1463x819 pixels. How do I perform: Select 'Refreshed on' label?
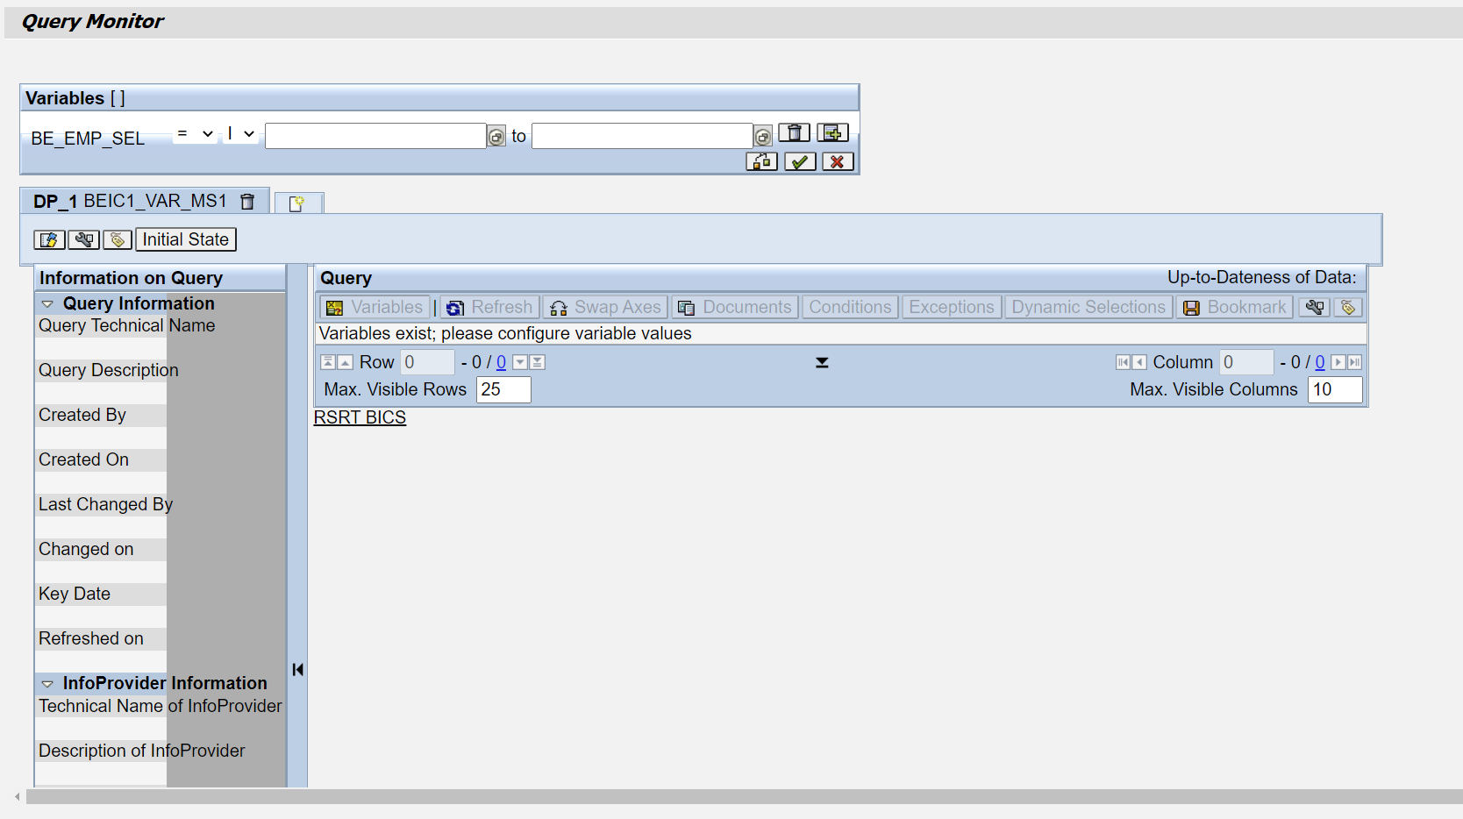coord(91,638)
